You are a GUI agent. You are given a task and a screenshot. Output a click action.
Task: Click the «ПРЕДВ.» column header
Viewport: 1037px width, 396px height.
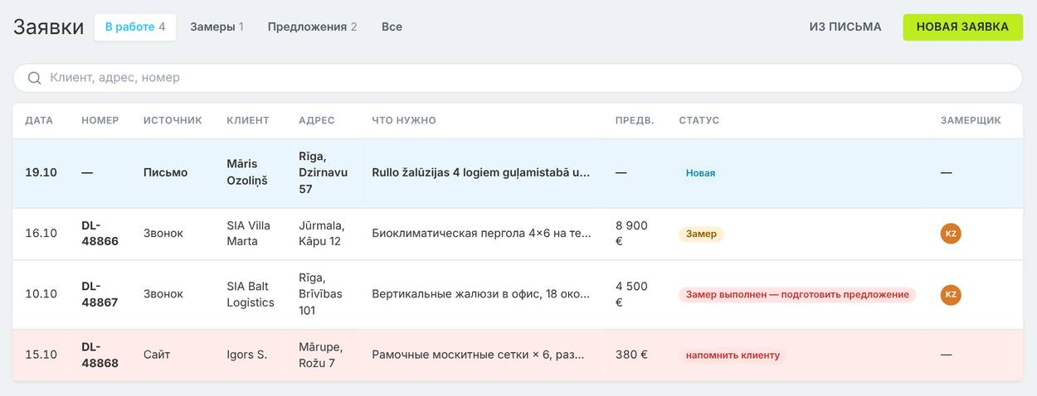[635, 120]
